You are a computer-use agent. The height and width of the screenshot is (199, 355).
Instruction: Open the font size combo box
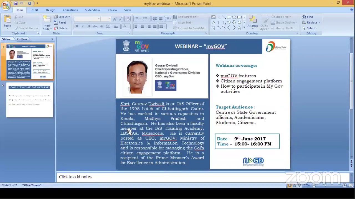click(x=106, y=19)
